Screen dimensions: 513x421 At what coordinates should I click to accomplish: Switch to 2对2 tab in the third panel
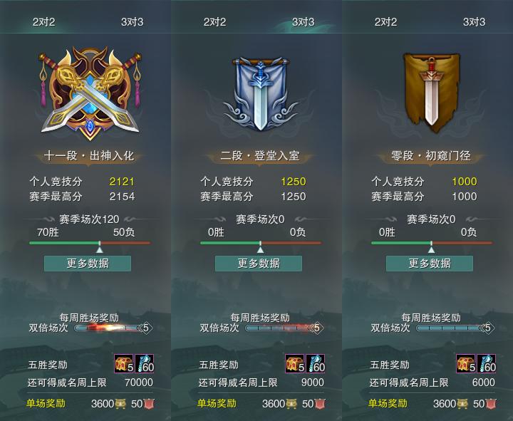pos(385,22)
